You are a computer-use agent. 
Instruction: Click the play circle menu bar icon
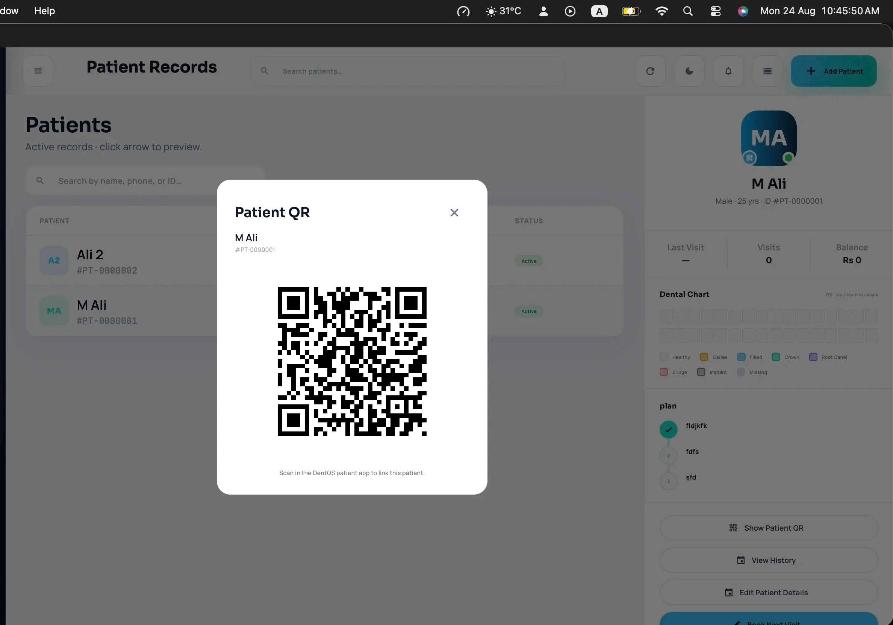coord(570,11)
